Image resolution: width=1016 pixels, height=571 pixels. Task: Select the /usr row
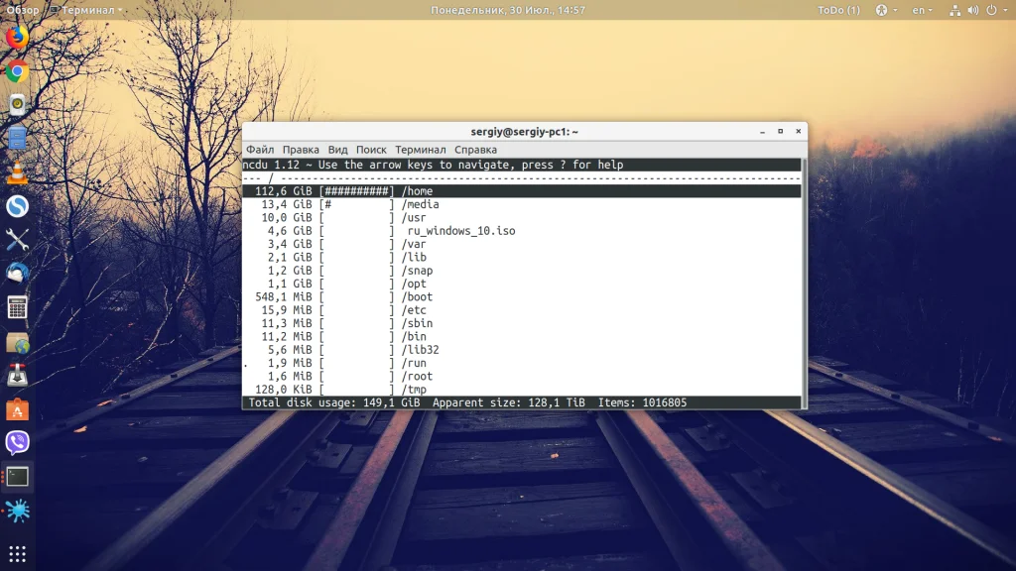[x=522, y=217]
